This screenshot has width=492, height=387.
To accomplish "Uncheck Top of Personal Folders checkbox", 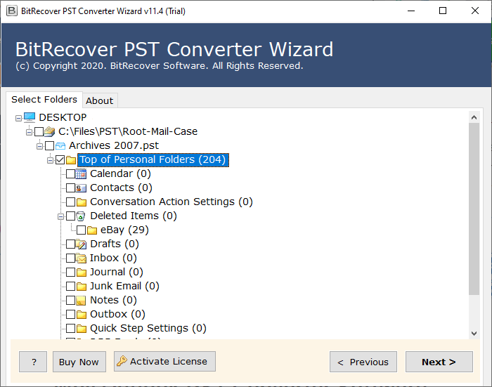I will point(60,159).
